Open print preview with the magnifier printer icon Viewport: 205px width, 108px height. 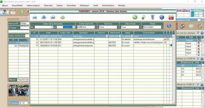click(53, 17)
